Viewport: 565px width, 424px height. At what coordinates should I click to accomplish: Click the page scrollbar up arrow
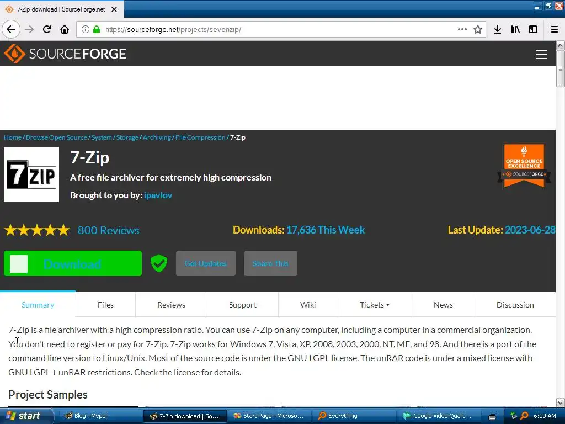561,45
